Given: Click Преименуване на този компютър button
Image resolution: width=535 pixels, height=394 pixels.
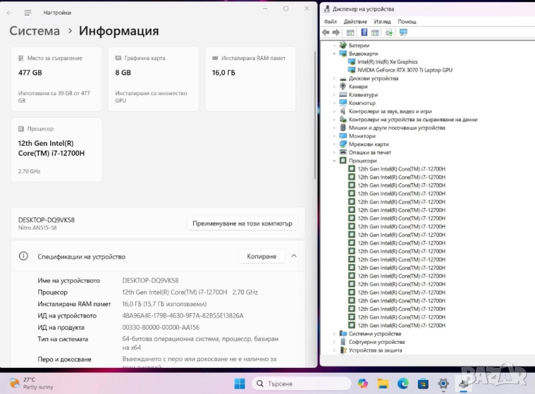Looking at the screenshot, I should pyautogui.click(x=242, y=223).
